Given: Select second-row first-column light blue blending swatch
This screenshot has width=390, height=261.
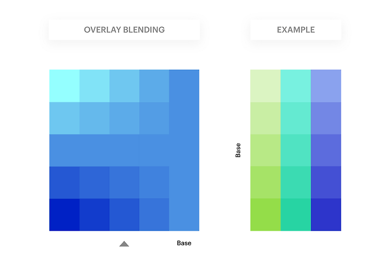Looking at the screenshot, I should click(x=64, y=118).
